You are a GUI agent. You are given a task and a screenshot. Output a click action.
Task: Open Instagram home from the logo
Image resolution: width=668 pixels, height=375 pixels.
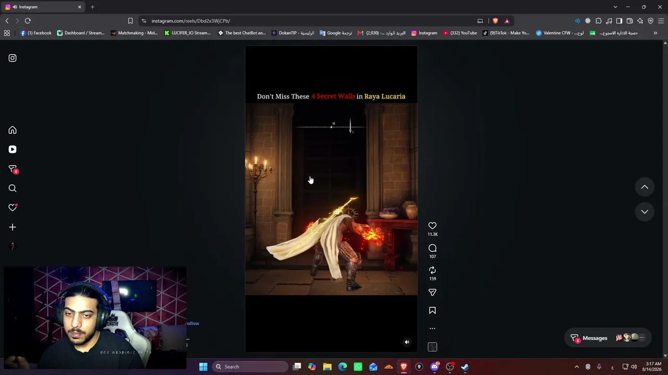pos(13,58)
